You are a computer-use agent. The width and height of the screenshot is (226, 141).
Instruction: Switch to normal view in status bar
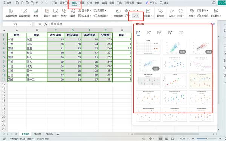point(160,139)
